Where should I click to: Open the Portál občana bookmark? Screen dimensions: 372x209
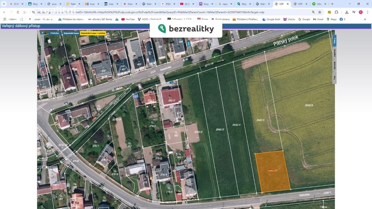tap(220, 19)
